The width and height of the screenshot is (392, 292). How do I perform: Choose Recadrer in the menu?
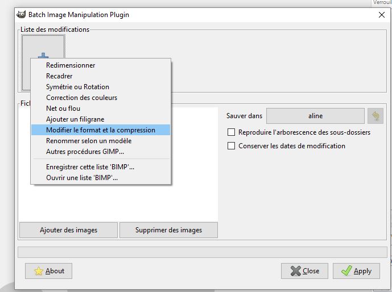[101, 76]
